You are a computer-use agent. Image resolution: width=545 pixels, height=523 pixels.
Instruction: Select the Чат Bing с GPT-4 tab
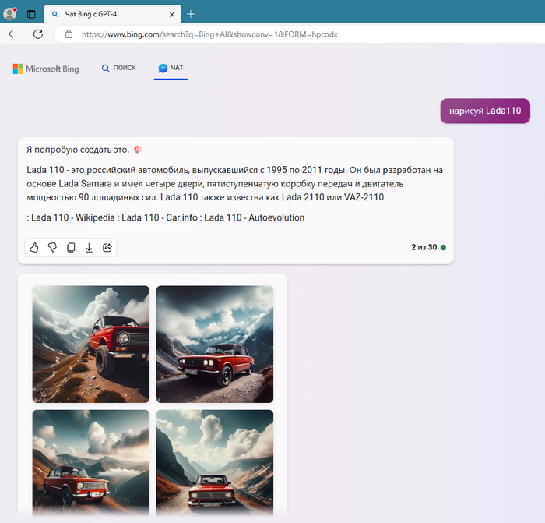pyautogui.click(x=112, y=14)
